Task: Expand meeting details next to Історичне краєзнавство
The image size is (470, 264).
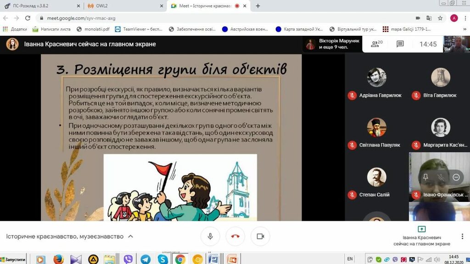Action: tap(130, 236)
